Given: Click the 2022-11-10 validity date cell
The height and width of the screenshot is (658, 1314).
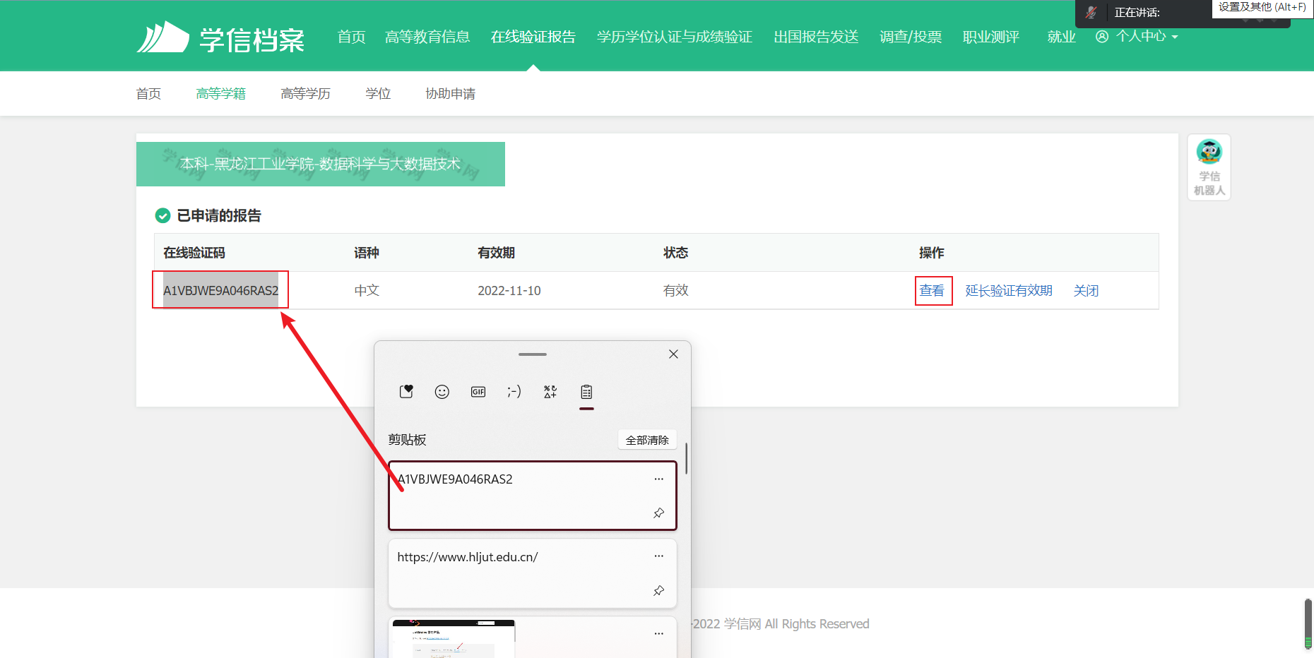Looking at the screenshot, I should (x=509, y=291).
